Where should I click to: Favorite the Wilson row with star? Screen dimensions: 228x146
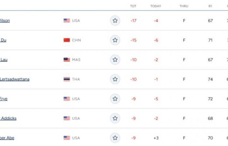[x=115, y=20]
